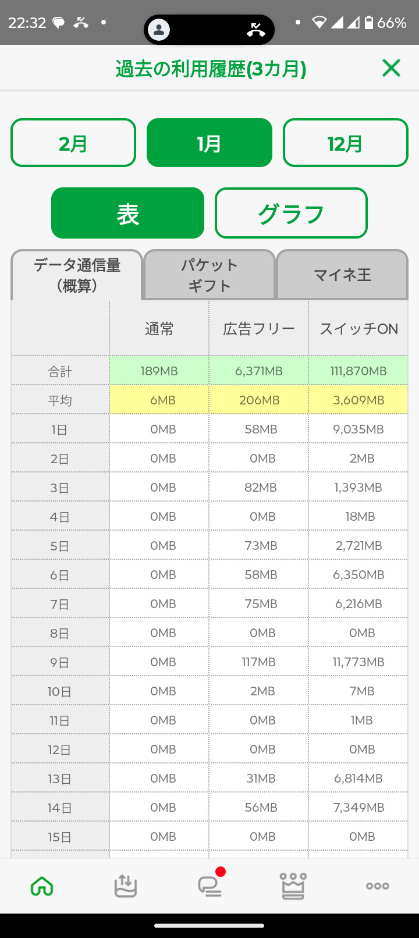Tap the 広告フリー column header
419x938 pixels.
(259, 329)
